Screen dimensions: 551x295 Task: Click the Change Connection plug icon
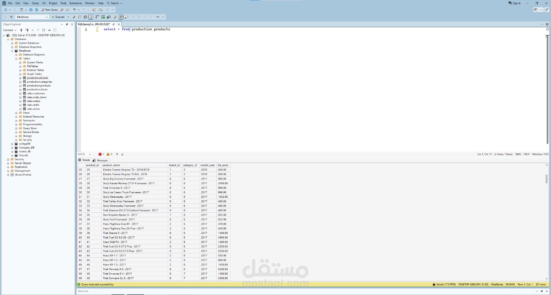[11, 17]
